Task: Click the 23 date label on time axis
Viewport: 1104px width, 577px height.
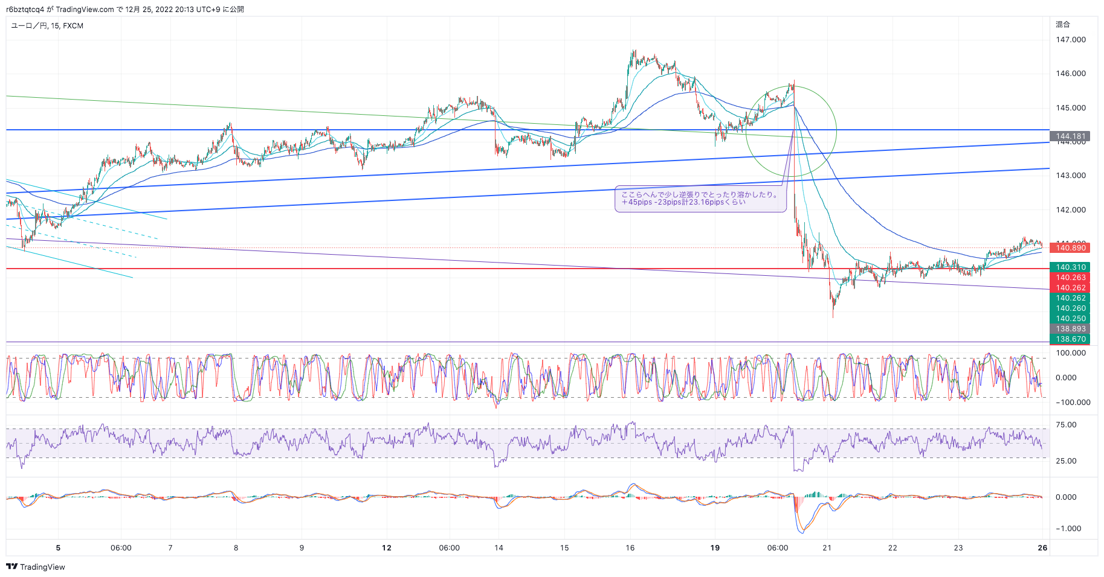Action: click(x=958, y=548)
